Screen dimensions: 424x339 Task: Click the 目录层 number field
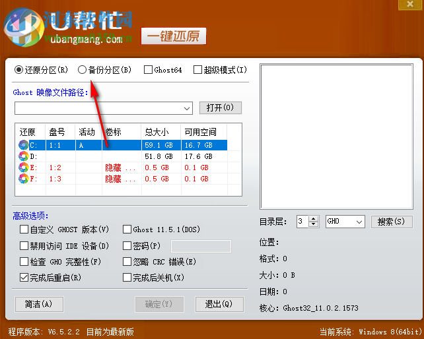pyautogui.click(x=302, y=222)
